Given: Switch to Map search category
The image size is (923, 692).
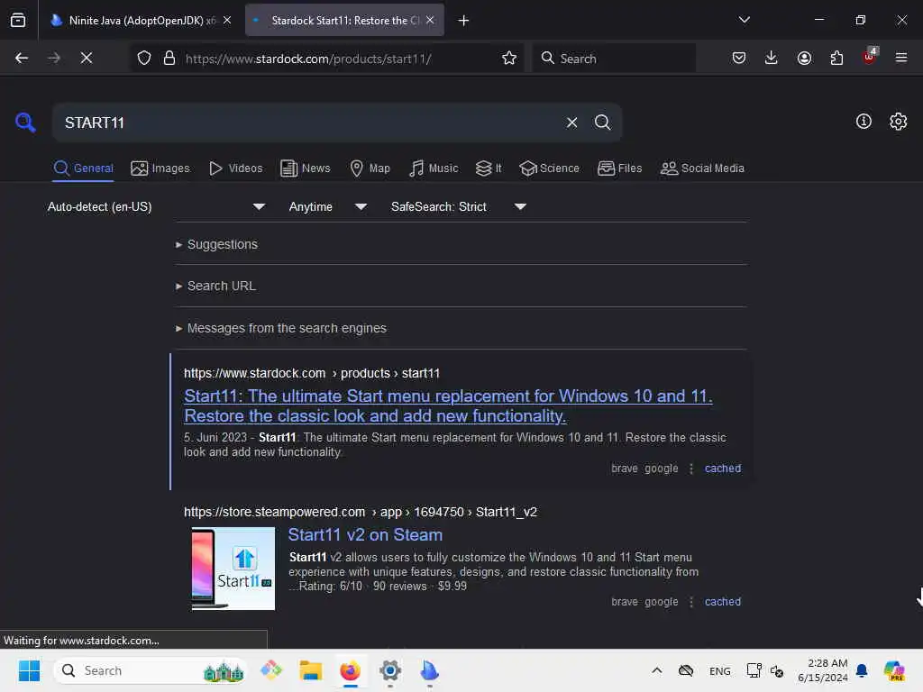Looking at the screenshot, I should (370, 168).
